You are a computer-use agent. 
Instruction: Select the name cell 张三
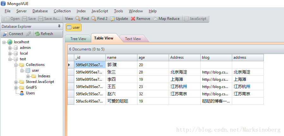(x=121, y=72)
